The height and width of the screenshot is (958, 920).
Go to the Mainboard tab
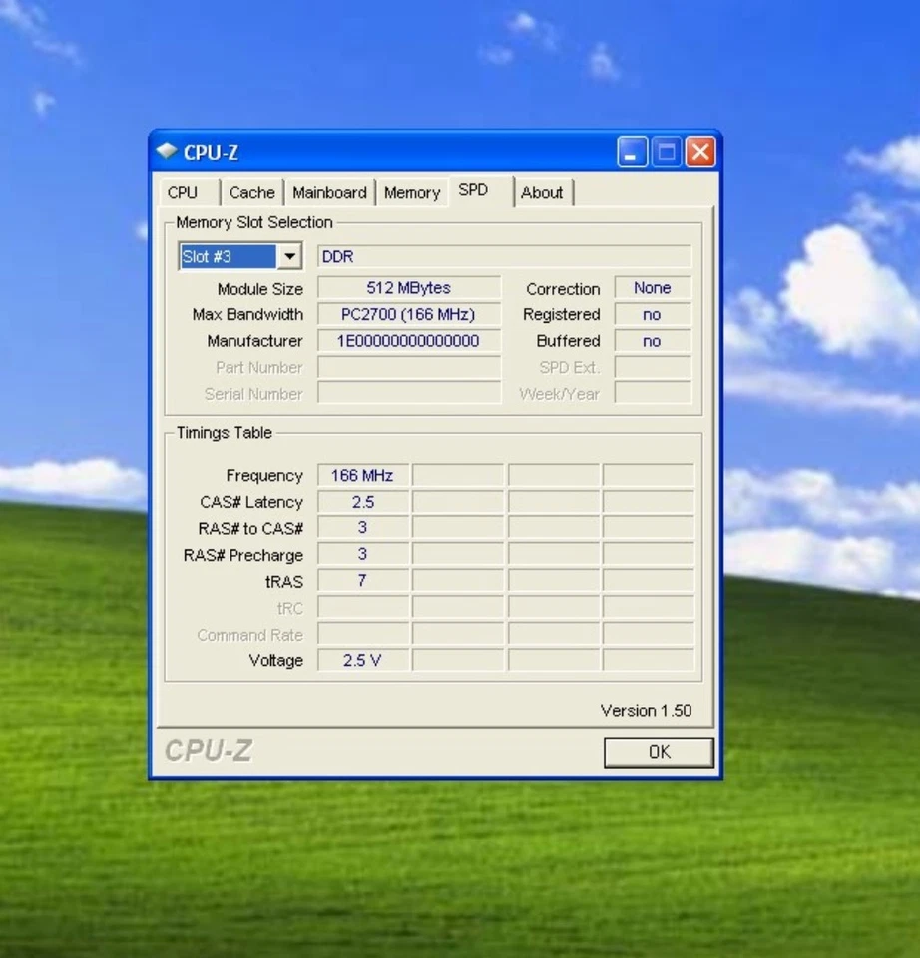click(x=329, y=193)
